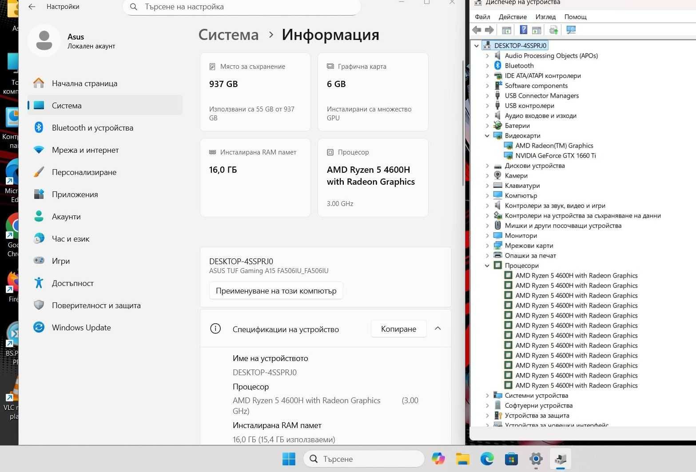The width and height of the screenshot is (696, 472).
Task: Expand USB контролери node
Action: pyautogui.click(x=487, y=106)
